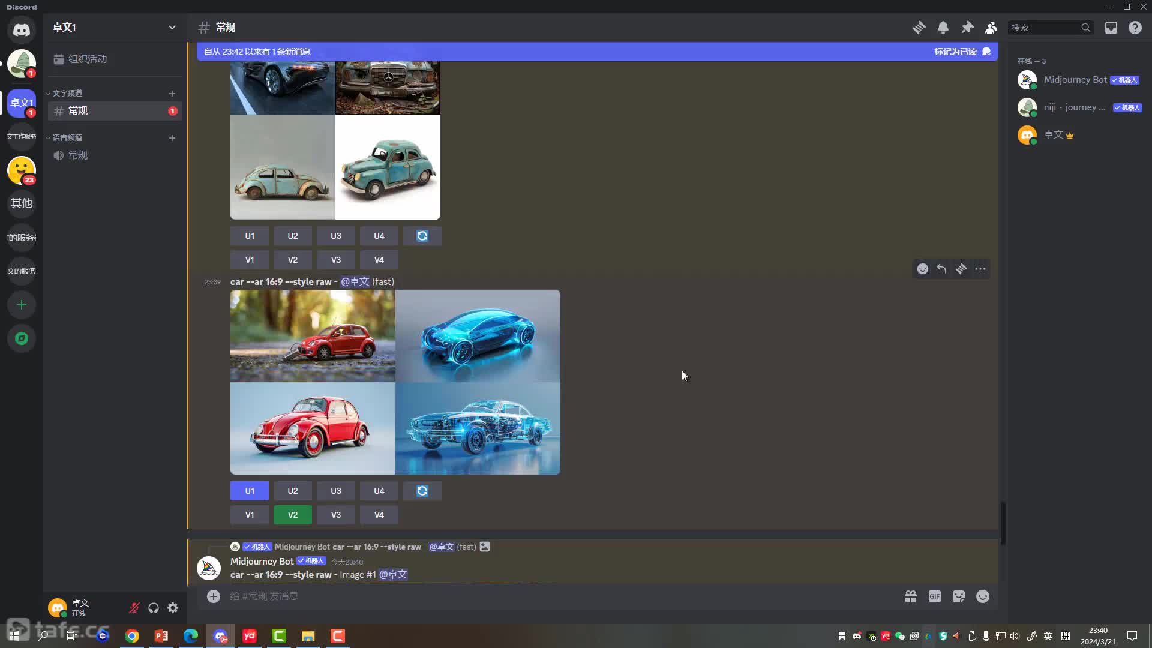
Task: Open the GIF picker
Action: pos(935,596)
